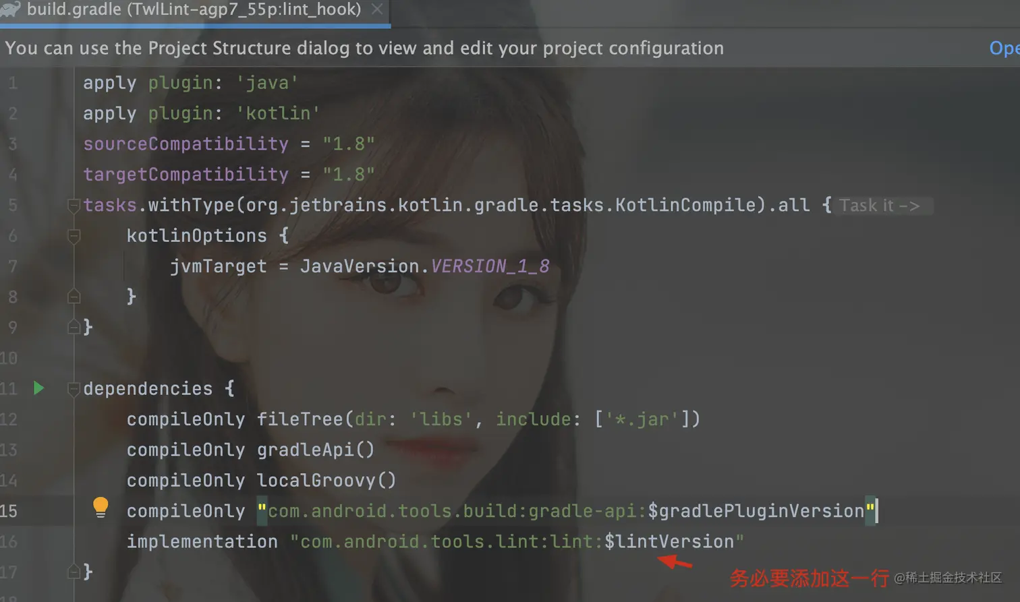This screenshot has height=602, width=1020.
Task: Close the build.gradle editor tab
Action: coord(377,9)
